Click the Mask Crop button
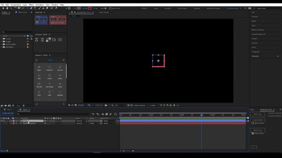Image resolution: width=282 pixels, height=158 pixels. tap(257, 130)
